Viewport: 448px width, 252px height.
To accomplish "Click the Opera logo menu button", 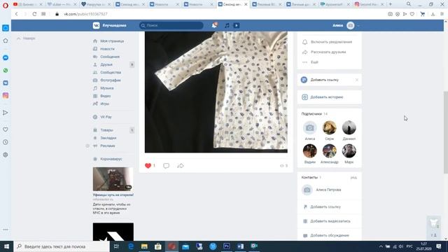I will coord(6,5).
